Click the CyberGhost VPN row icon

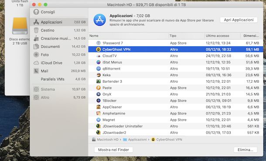[x=99, y=50]
